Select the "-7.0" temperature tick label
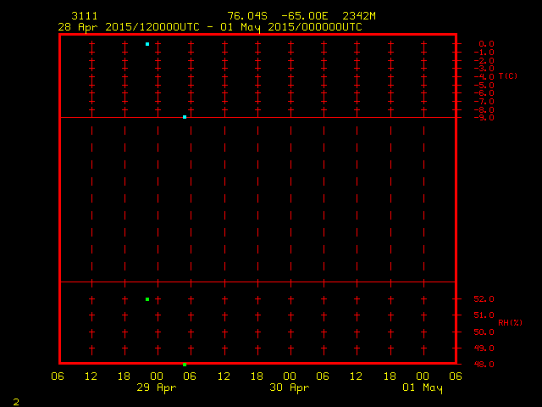Screen dimensions: 542x407 [x=484, y=102]
